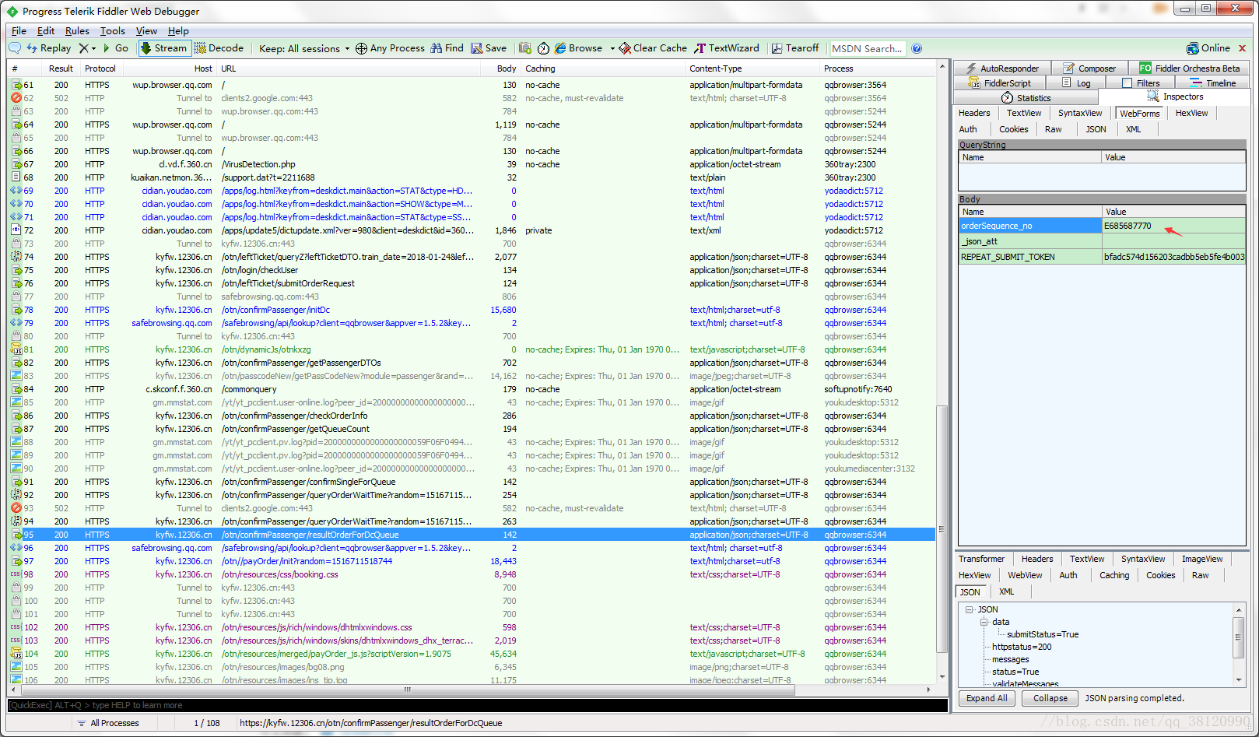Image resolution: width=1259 pixels, height=737 pixels.
Task: Select session 76 submitOrderRequest row
Action: coord(472,284)
